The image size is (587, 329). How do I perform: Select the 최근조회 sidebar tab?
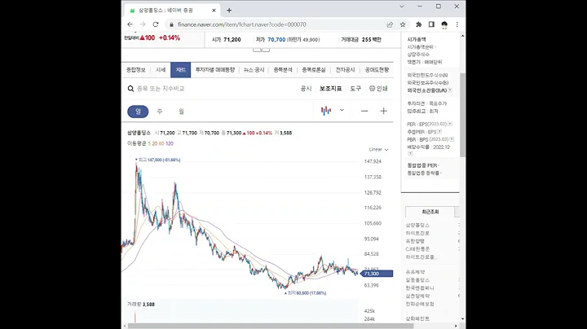coord(430,212)
